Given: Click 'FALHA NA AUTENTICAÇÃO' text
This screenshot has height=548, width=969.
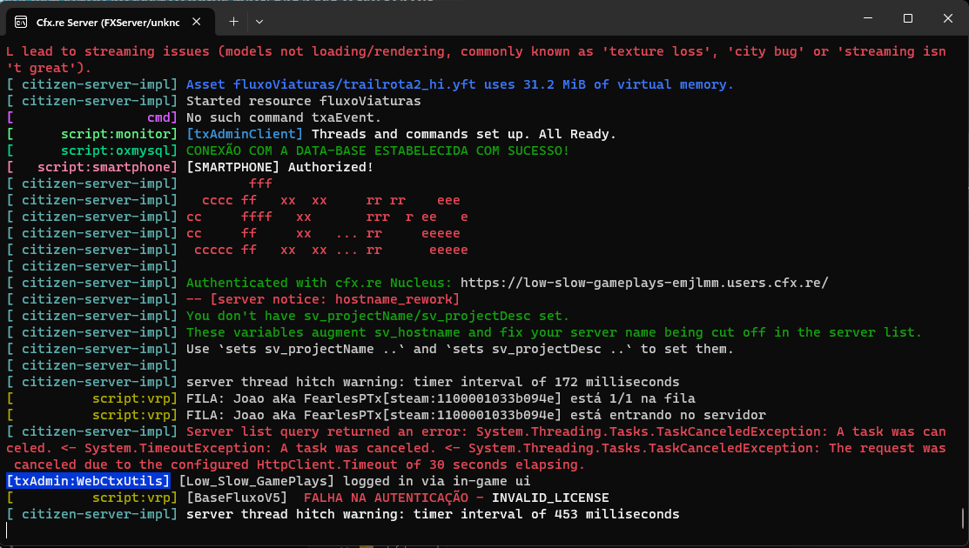Looking at the screenshot, I should tap(386, 498).
